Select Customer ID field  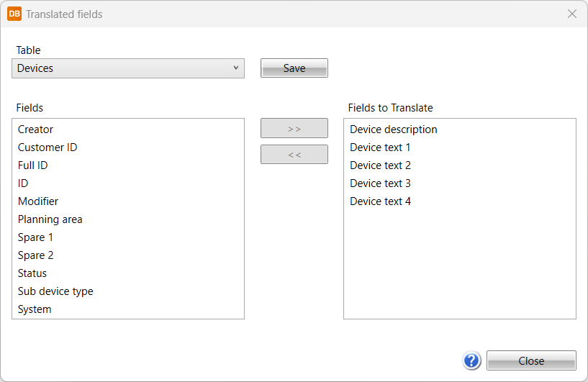(128, 147)
